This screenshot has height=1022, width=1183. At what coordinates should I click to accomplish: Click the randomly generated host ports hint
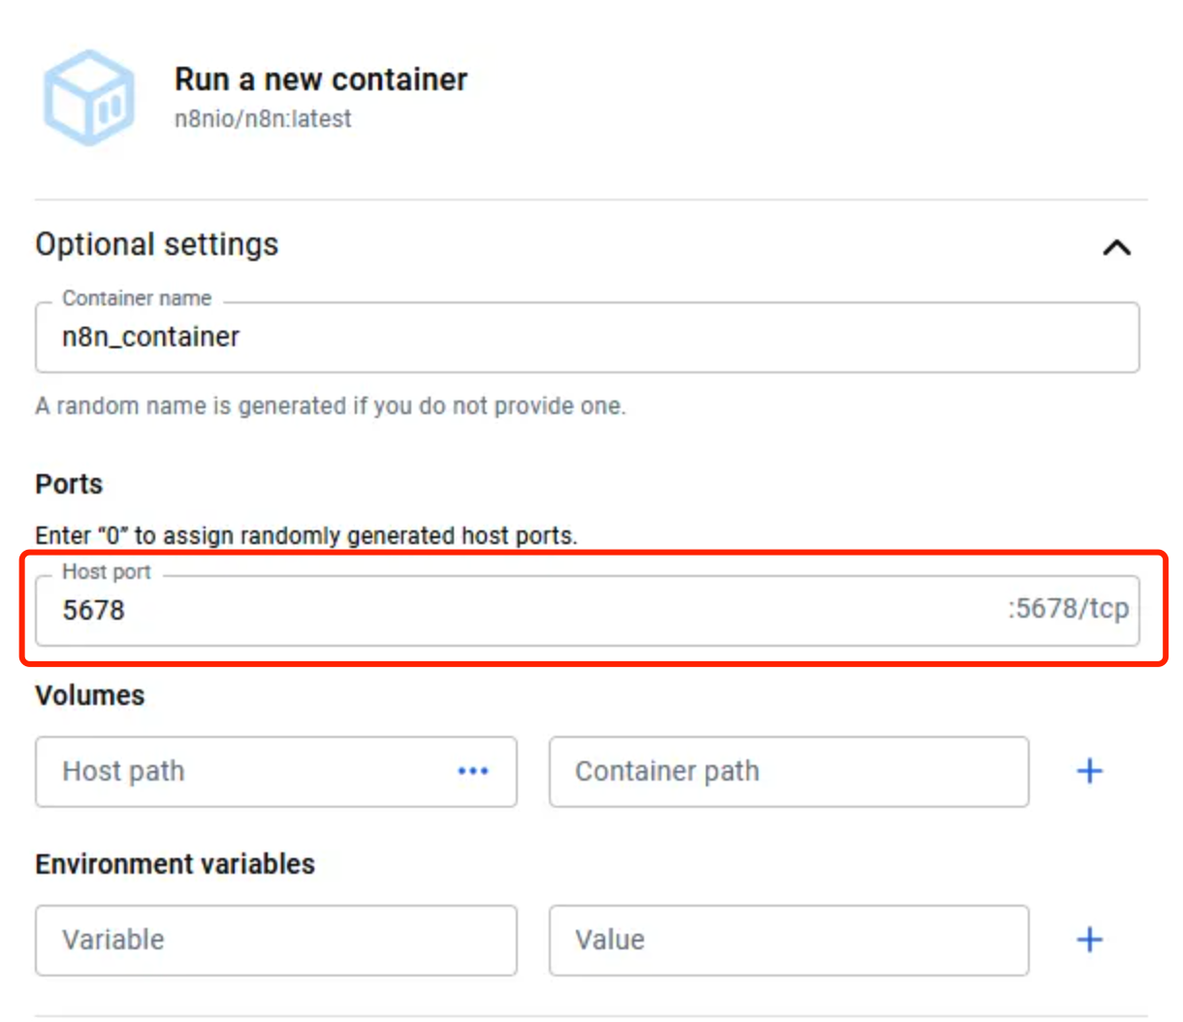coord(306,535)
